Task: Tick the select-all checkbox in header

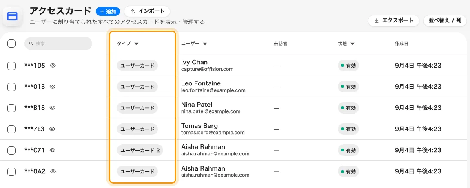Action: [11, 44]
